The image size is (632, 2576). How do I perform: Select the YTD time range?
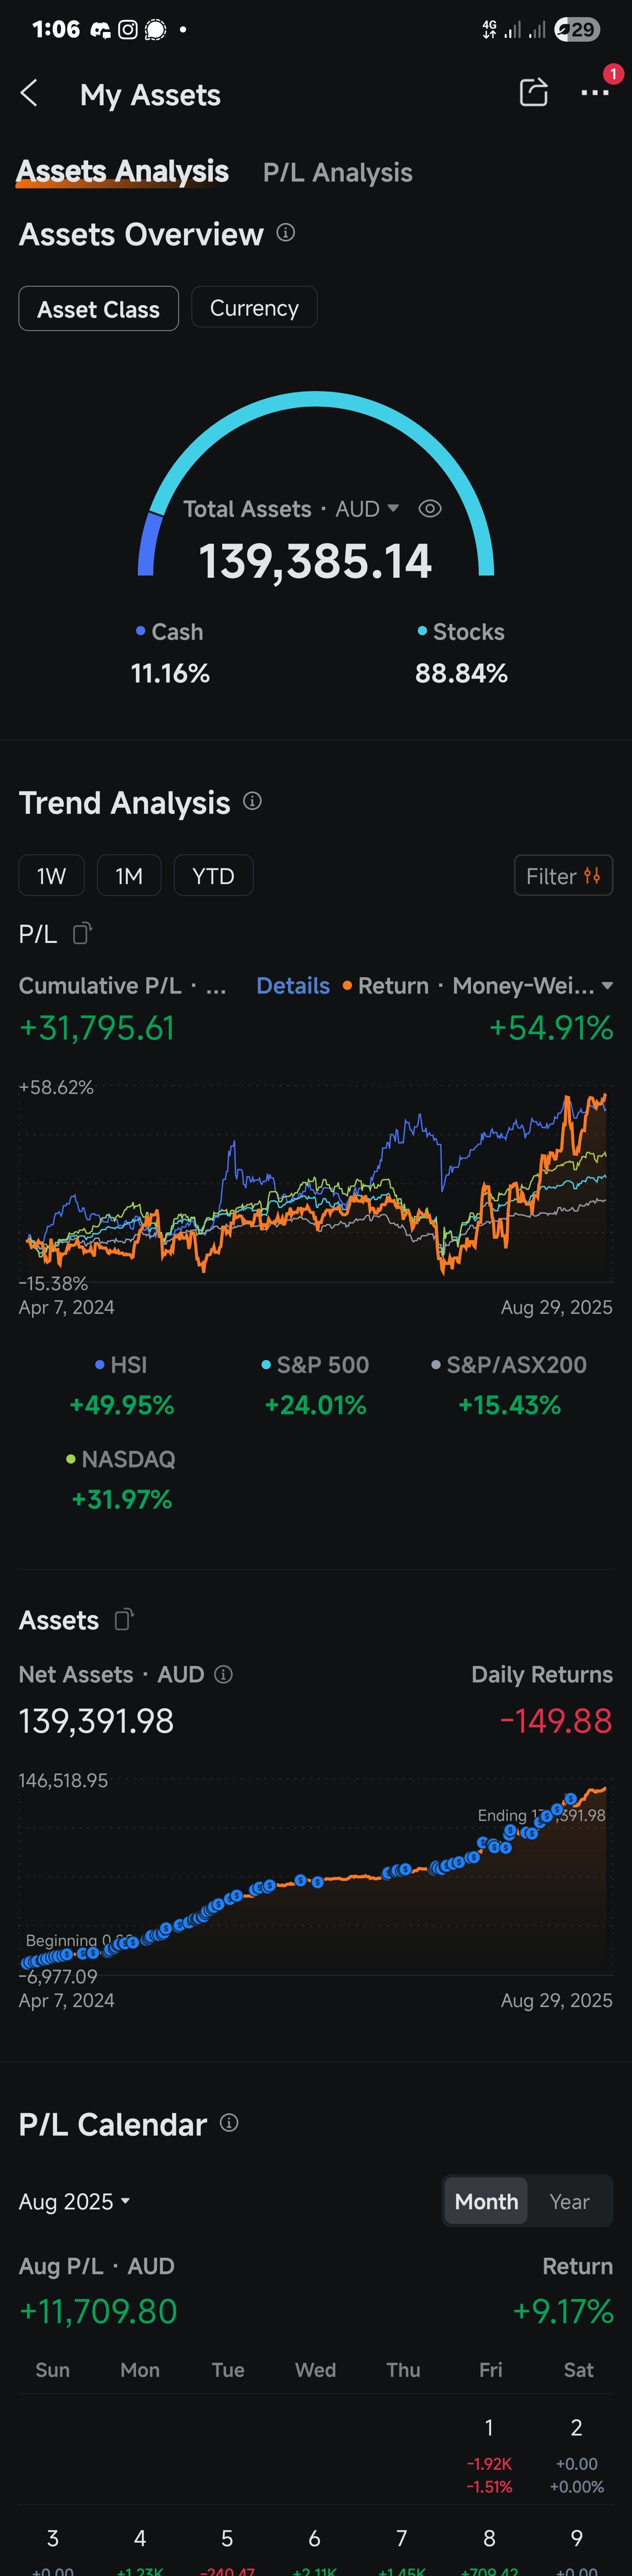pyautogui.click(x=213, y=876)
